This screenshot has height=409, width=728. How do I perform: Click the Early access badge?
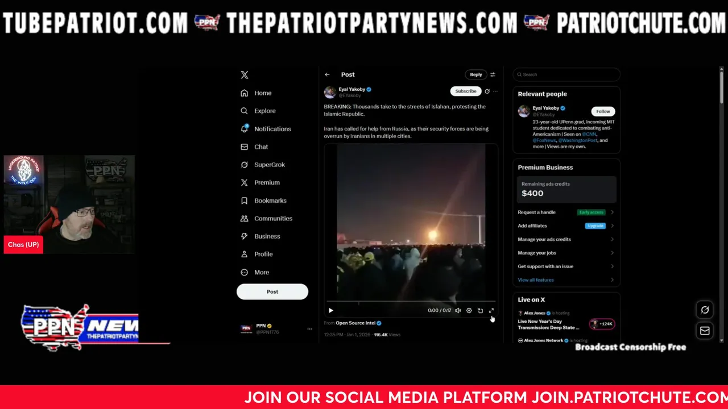pos(591,212)
